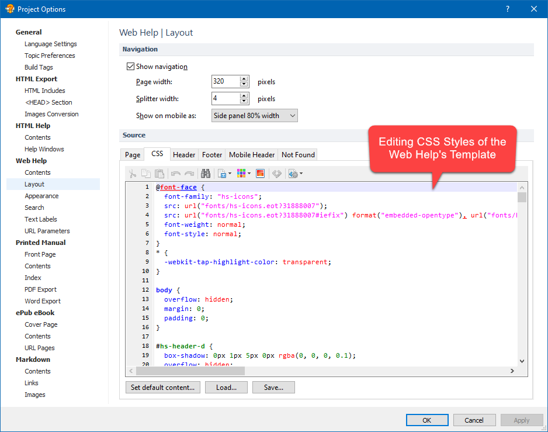Select Topic Preferences in sidebar
This screenshot has width=548, height=432.
click(50, 56)
